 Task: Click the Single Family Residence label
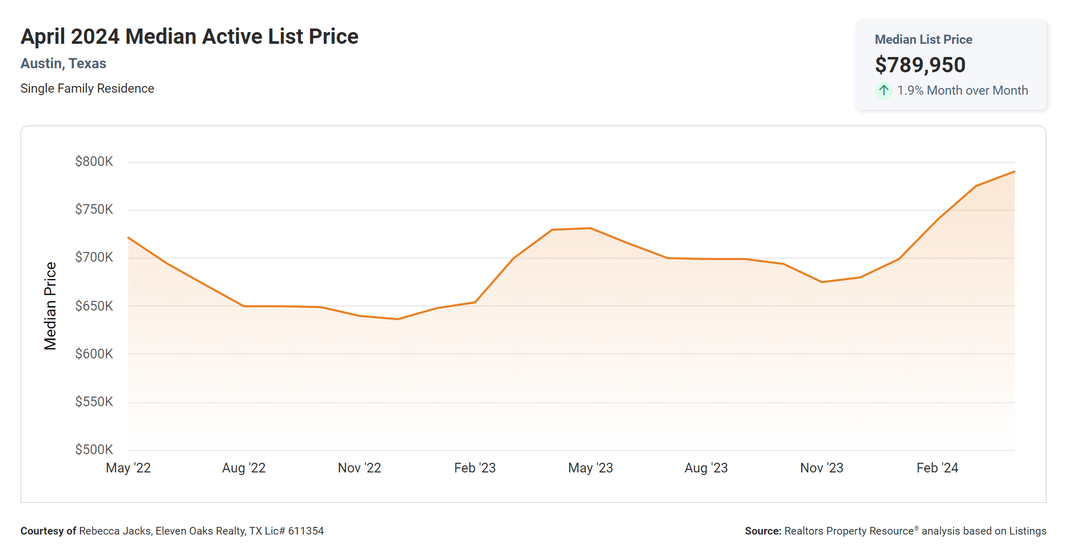87,89
